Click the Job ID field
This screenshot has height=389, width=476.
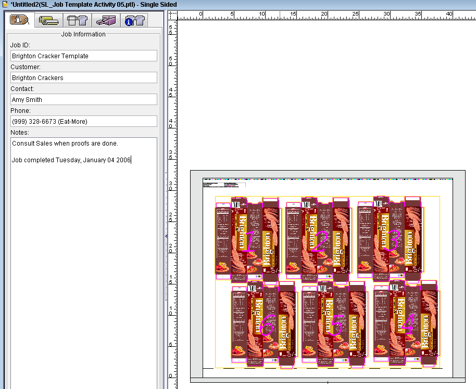(x=84, y=56)
